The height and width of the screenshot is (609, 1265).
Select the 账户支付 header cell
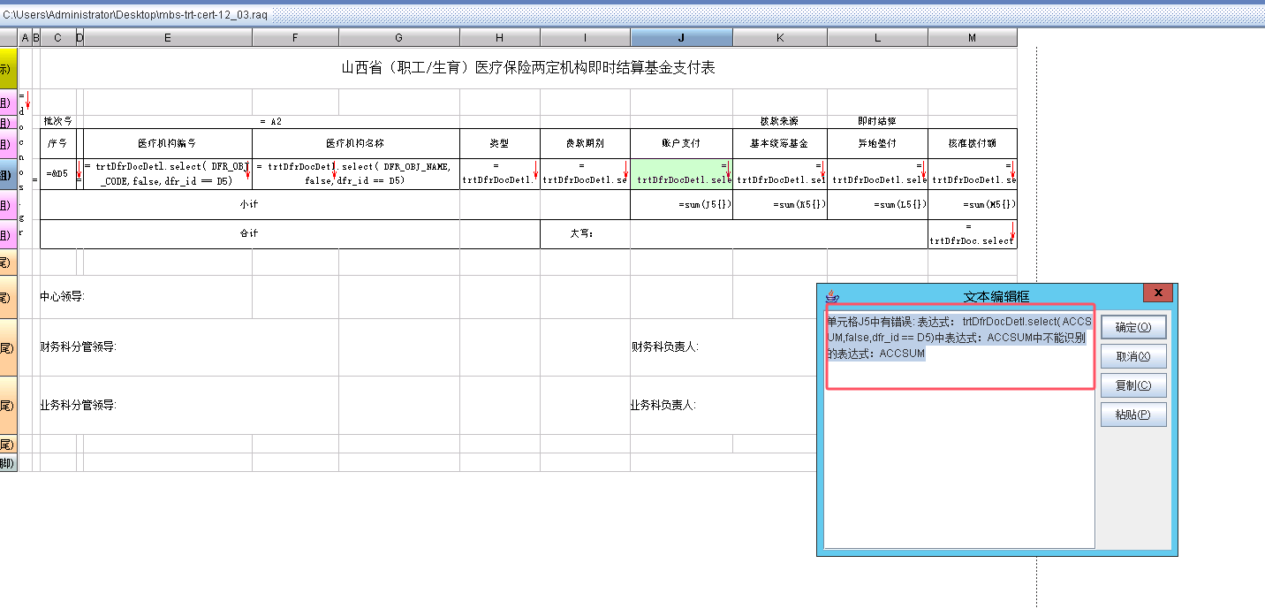pyautogui.click(x=681, y=143)
